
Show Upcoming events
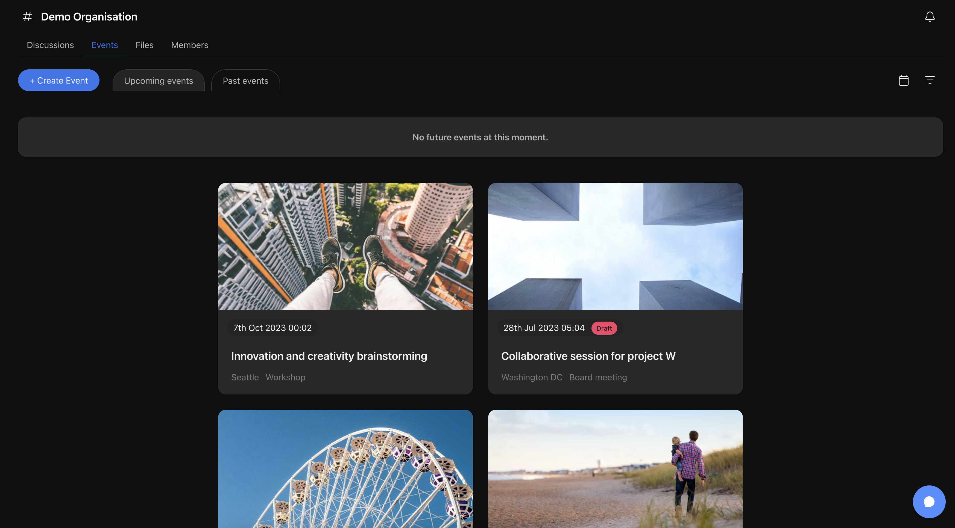click(158, 81)
